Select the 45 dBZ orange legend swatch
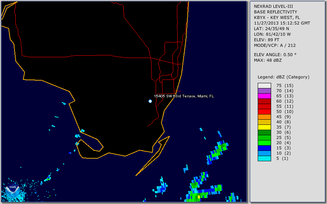327x204 pixels. 264,117
